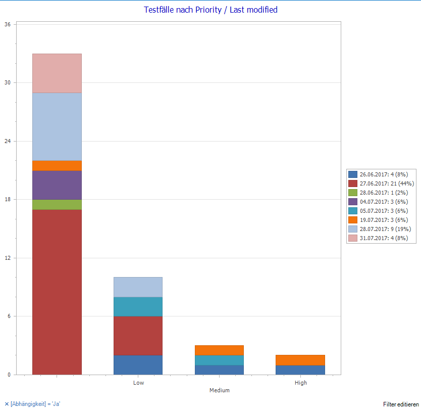421x413 pixels.
Task: Click the pink 31.07.2017 legend swatch
Action: 353,238
